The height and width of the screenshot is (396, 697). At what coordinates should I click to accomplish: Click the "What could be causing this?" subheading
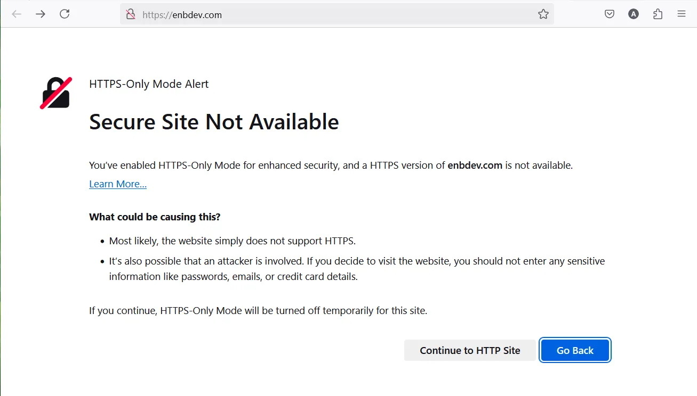tap(155, 217)
